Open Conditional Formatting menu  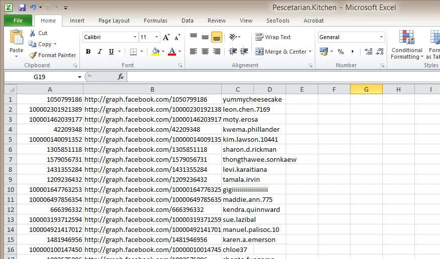click(407, 45)
